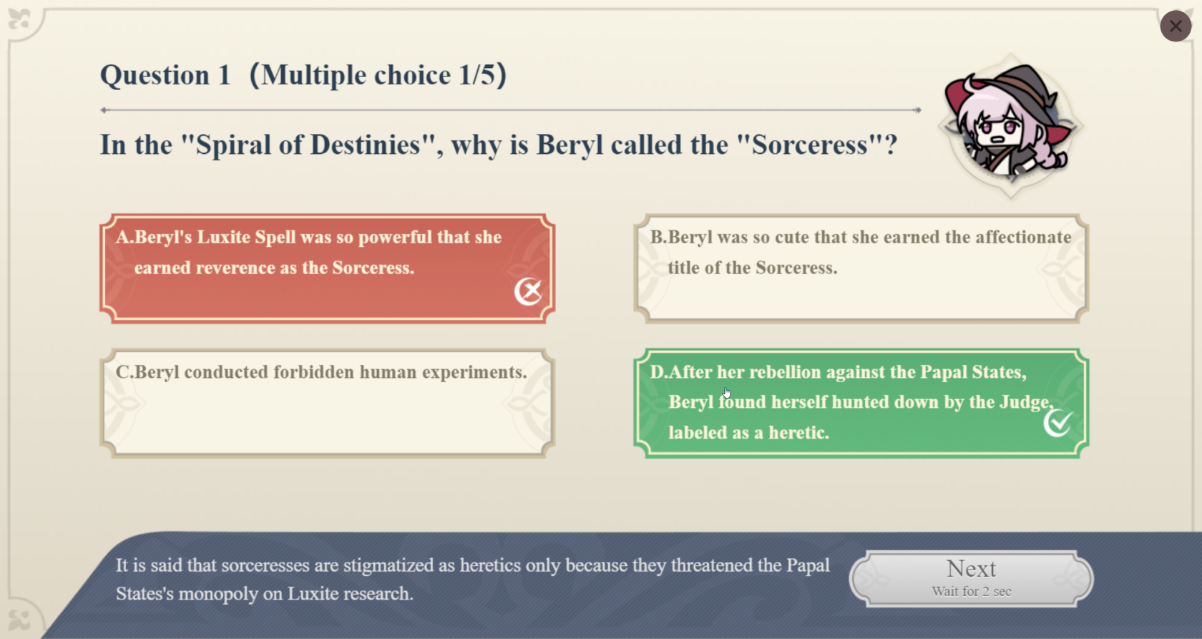Click the white checkmark on answer D
The height and width of the screenshot is (639, 1202).
tap(1057, 422)
